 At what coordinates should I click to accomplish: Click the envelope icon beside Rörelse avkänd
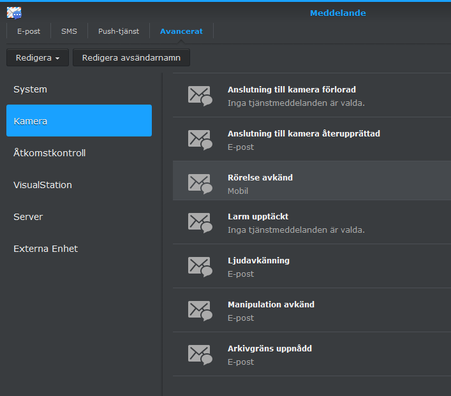(200, 184)
